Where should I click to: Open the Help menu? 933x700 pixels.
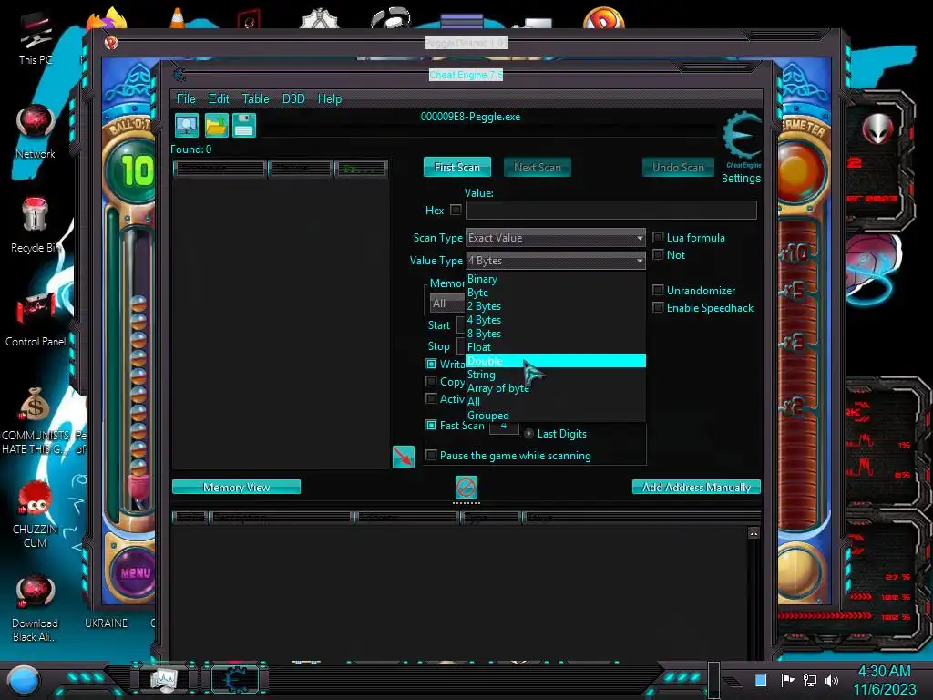[x=330, y=98]
